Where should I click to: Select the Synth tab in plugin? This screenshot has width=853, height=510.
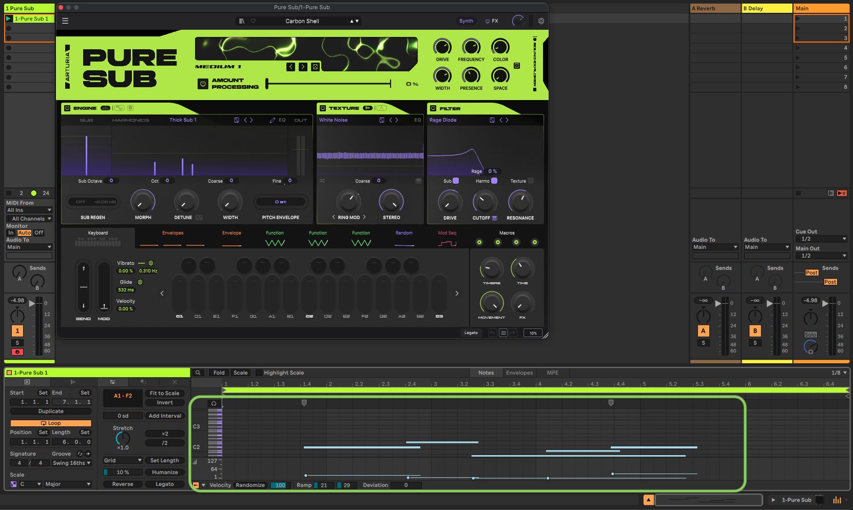(466, 21)
